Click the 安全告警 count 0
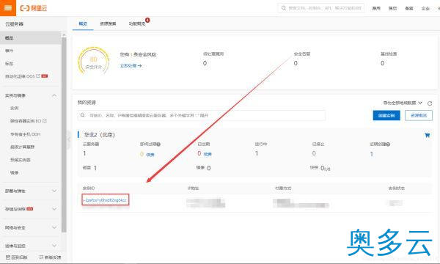Viewport: 440px width, 264px height. 296,63
